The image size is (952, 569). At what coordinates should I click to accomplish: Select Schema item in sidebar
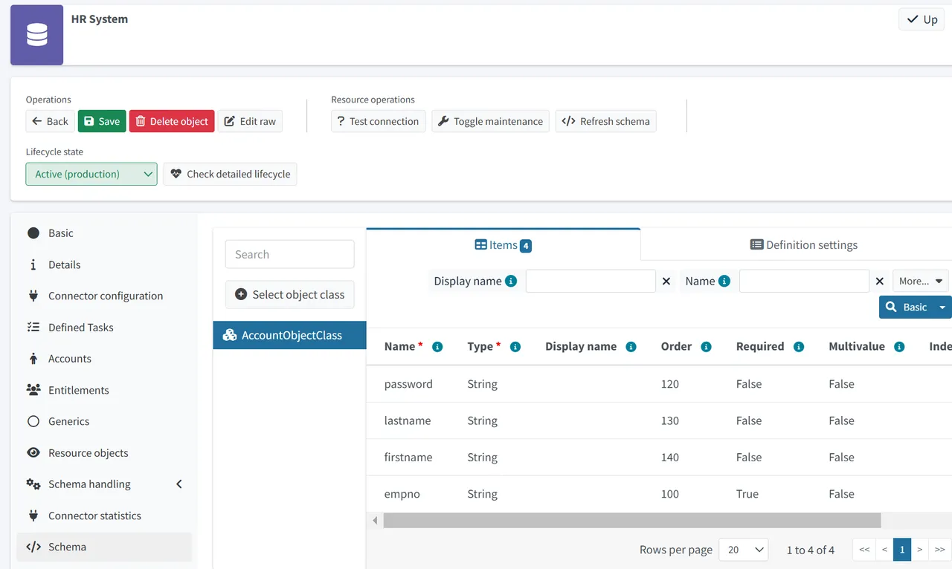[x=104, y=547]
